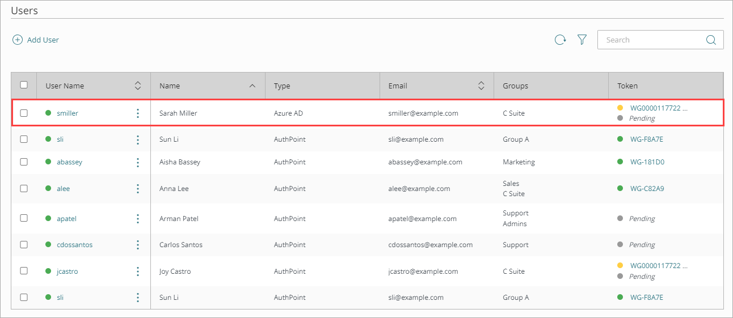Open the three-dot menu for apatel
Viewport: 733px width, 318px height.
click(x=138, y=219)
